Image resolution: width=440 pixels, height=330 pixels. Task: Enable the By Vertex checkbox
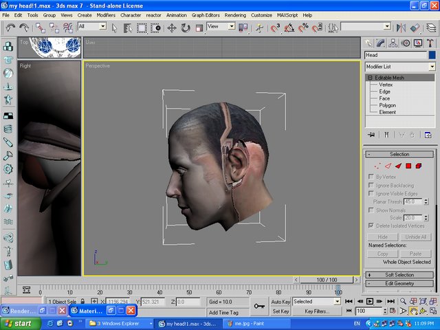pyautogui.click(x=371, y=177)
